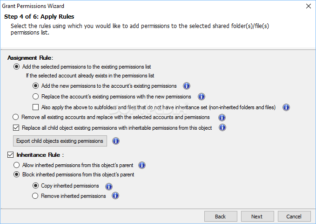
Task: Click 'Export child objects existing permissions' button
Action: [x=60, y=141]
